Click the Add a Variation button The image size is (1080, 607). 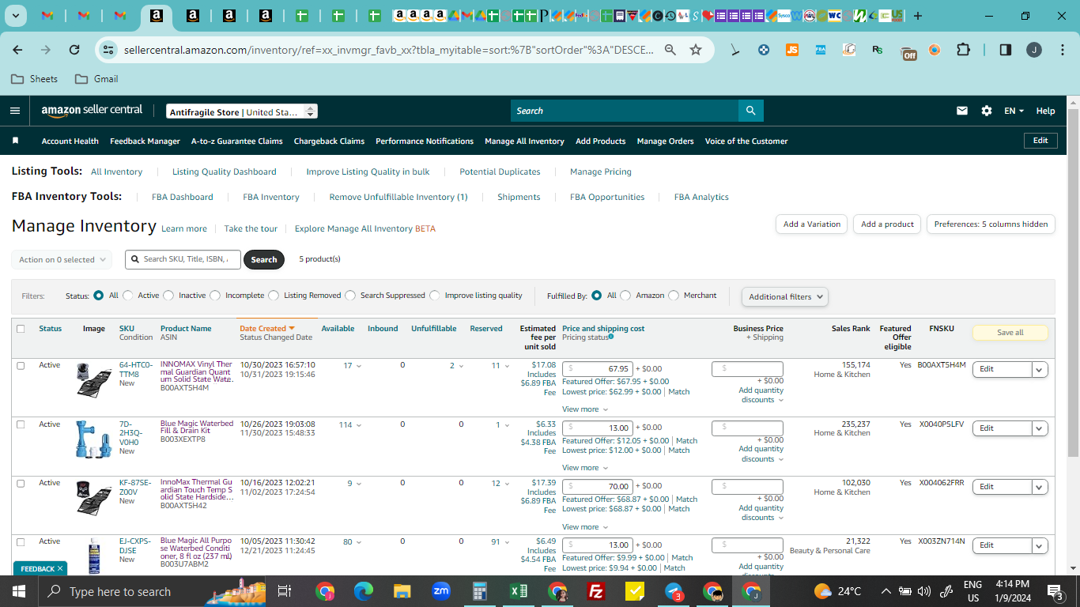pyautogui.click(x=811, y=224)
